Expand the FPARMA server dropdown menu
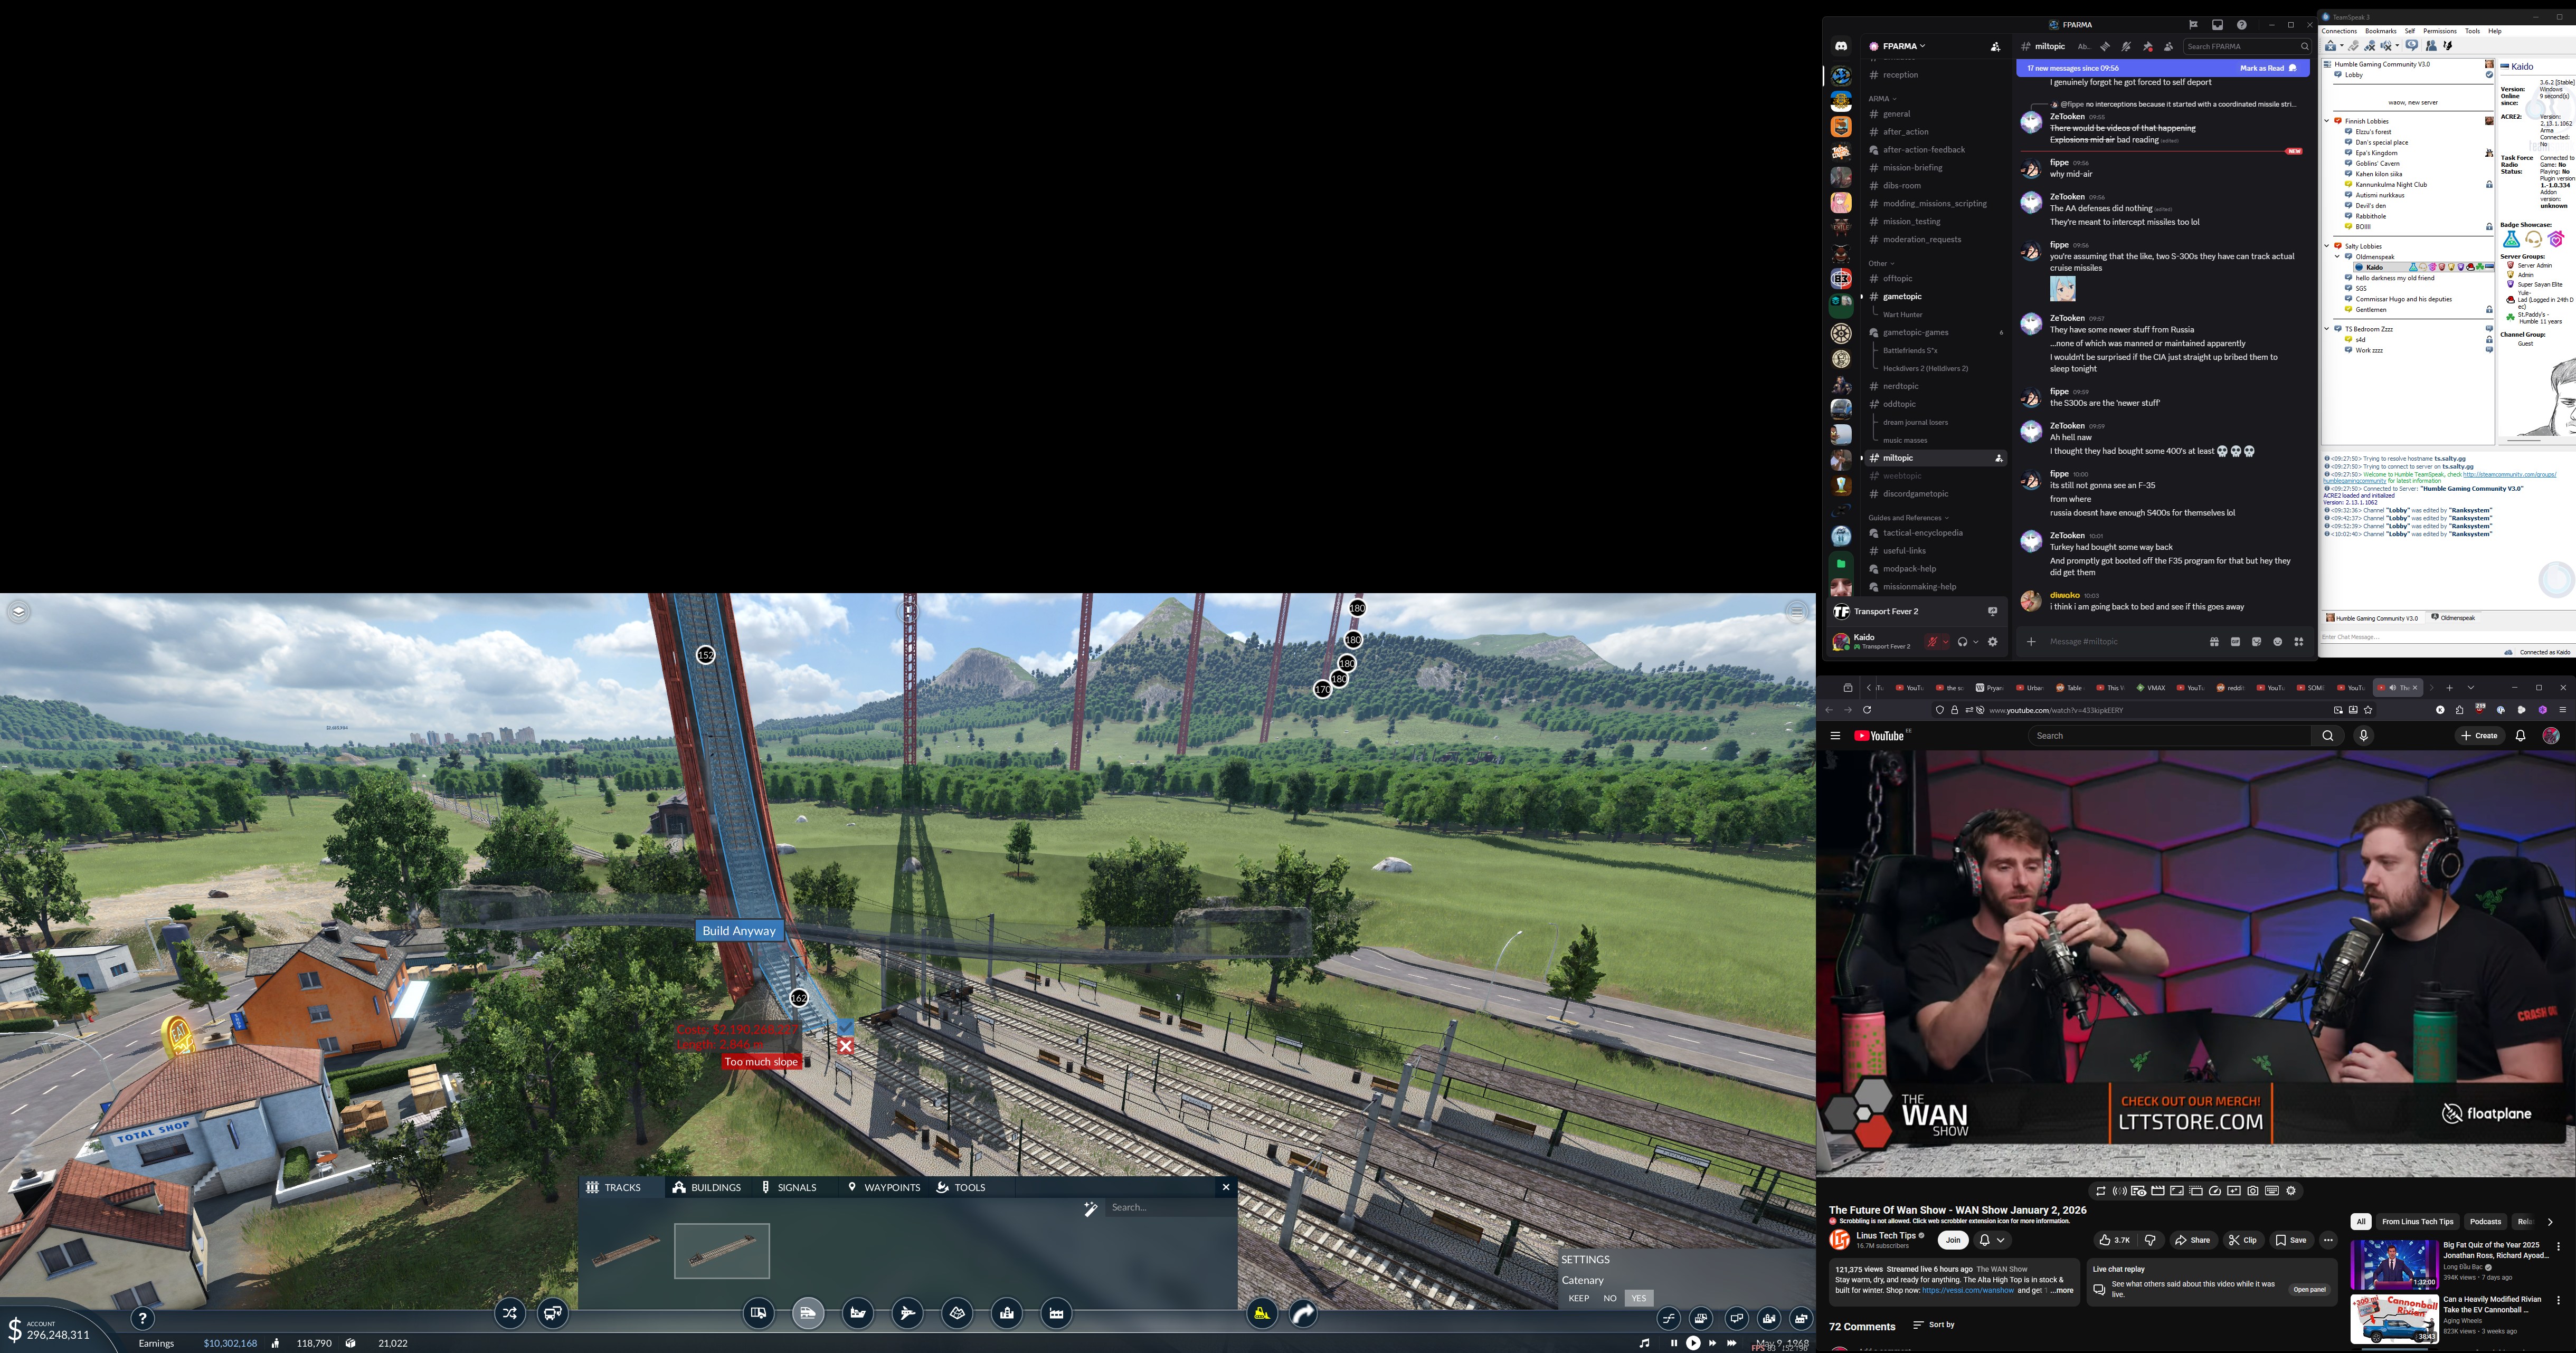 1904,46
